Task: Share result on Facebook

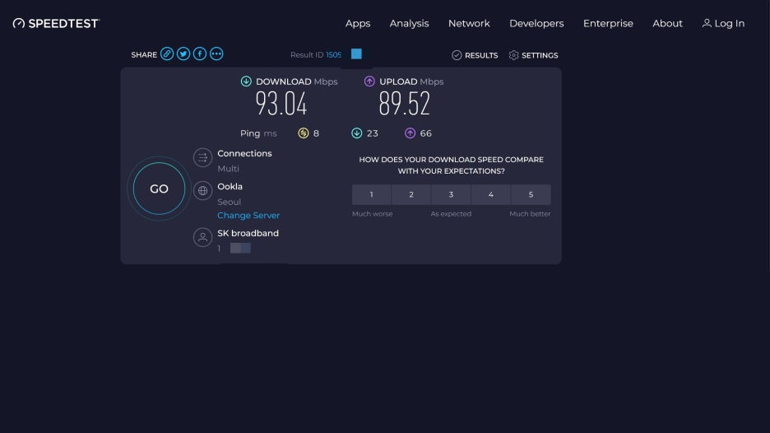Action: click(x=200, y=54)
